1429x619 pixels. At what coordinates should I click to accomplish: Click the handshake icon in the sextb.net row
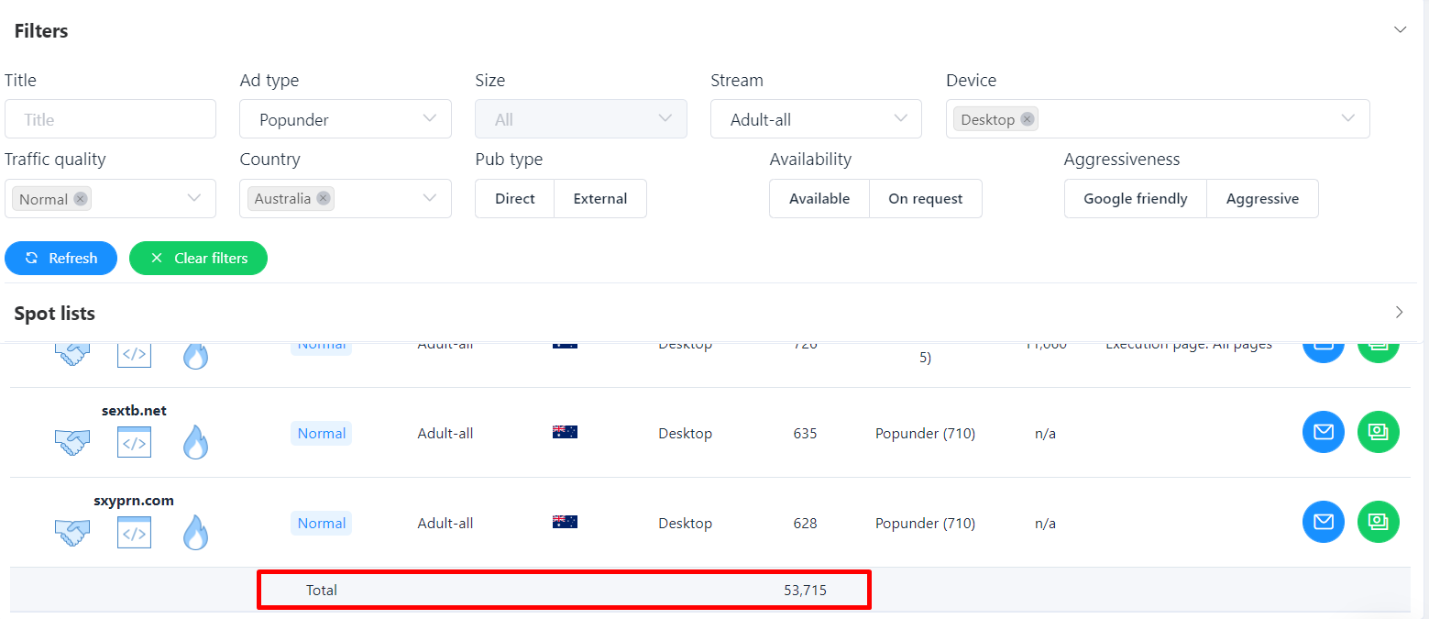(72, 442)
